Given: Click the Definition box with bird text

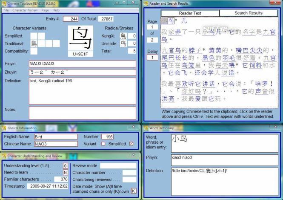Looking at the screenshot, I should click(x=83, y=91).
